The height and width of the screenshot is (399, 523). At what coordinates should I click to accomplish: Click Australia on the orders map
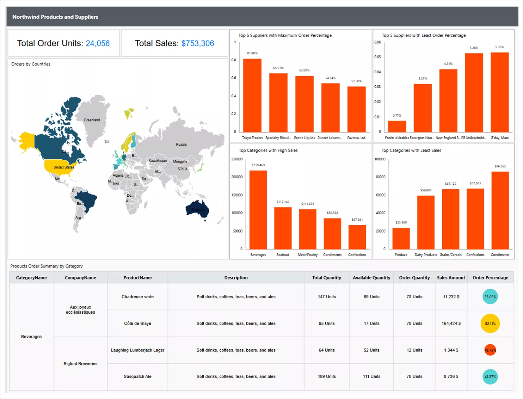point(197,209)
